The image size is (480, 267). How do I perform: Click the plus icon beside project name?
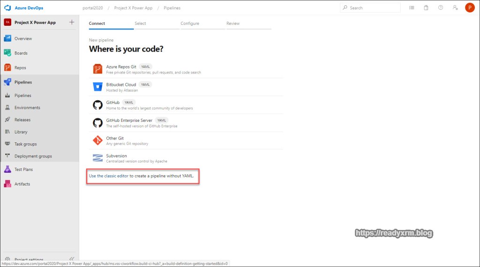(72, 22)
